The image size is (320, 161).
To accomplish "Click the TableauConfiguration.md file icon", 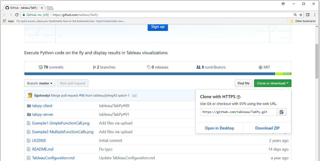I will (29, 158).
